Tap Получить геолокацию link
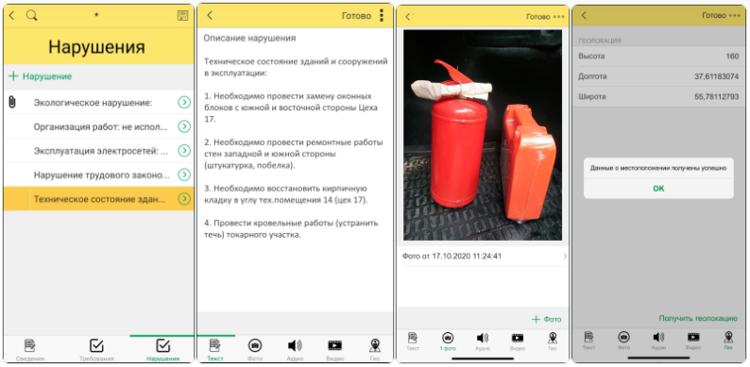The width and height of the screenshot is (750, 367). (698, 318)
